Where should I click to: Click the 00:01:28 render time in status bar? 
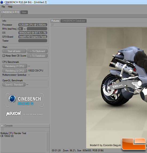point(56,150)
